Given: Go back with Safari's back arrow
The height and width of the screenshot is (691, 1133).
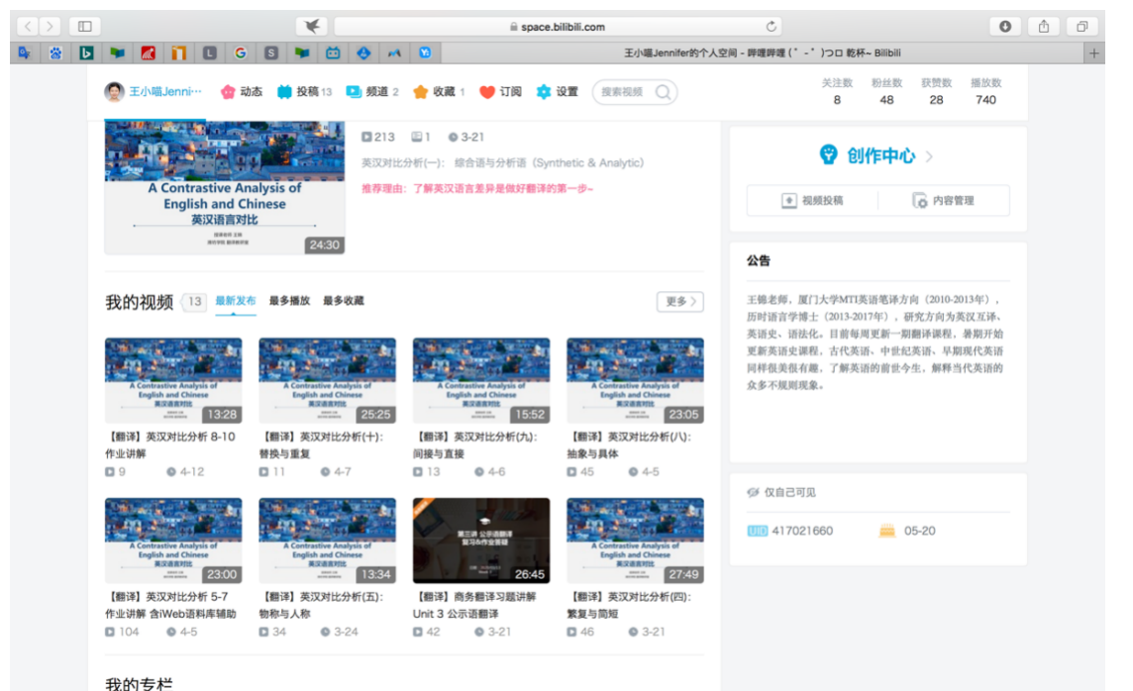Looking at the screenshot, I should 28,27.
